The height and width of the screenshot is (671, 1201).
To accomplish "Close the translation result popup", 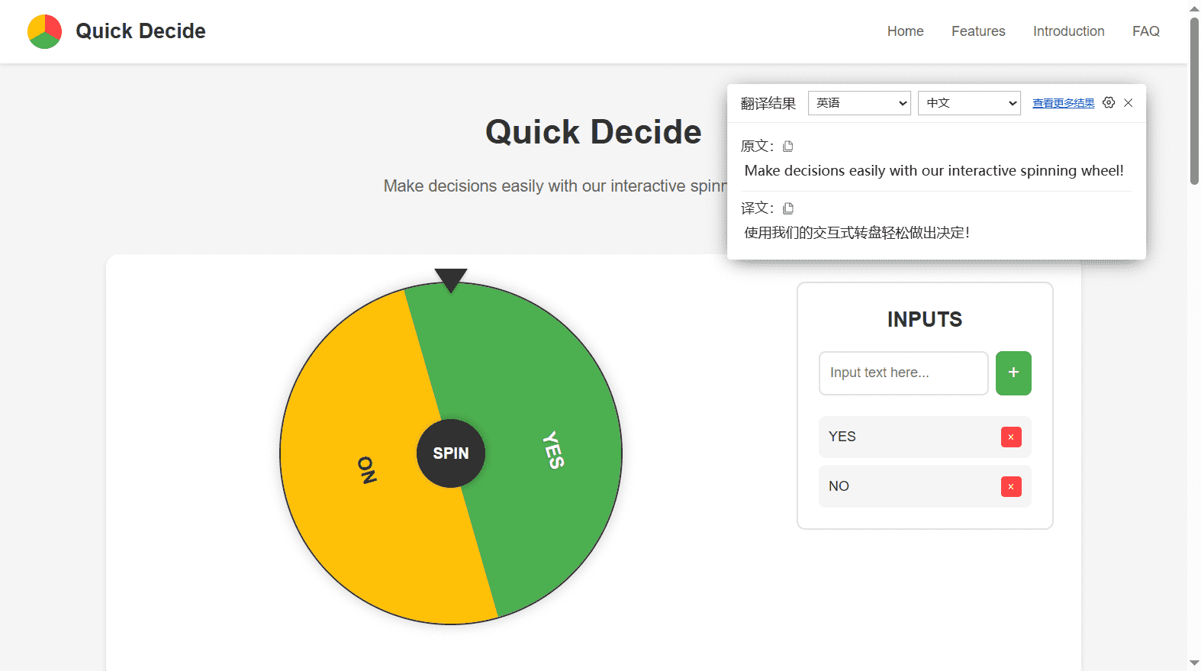I will click(x=1129, y=102).
